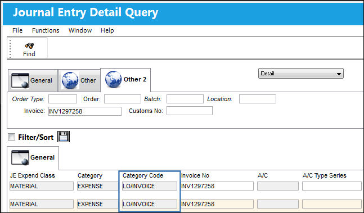364x213 pixels.
Task: Switch to the upper General tab
Action: (33, 80)
